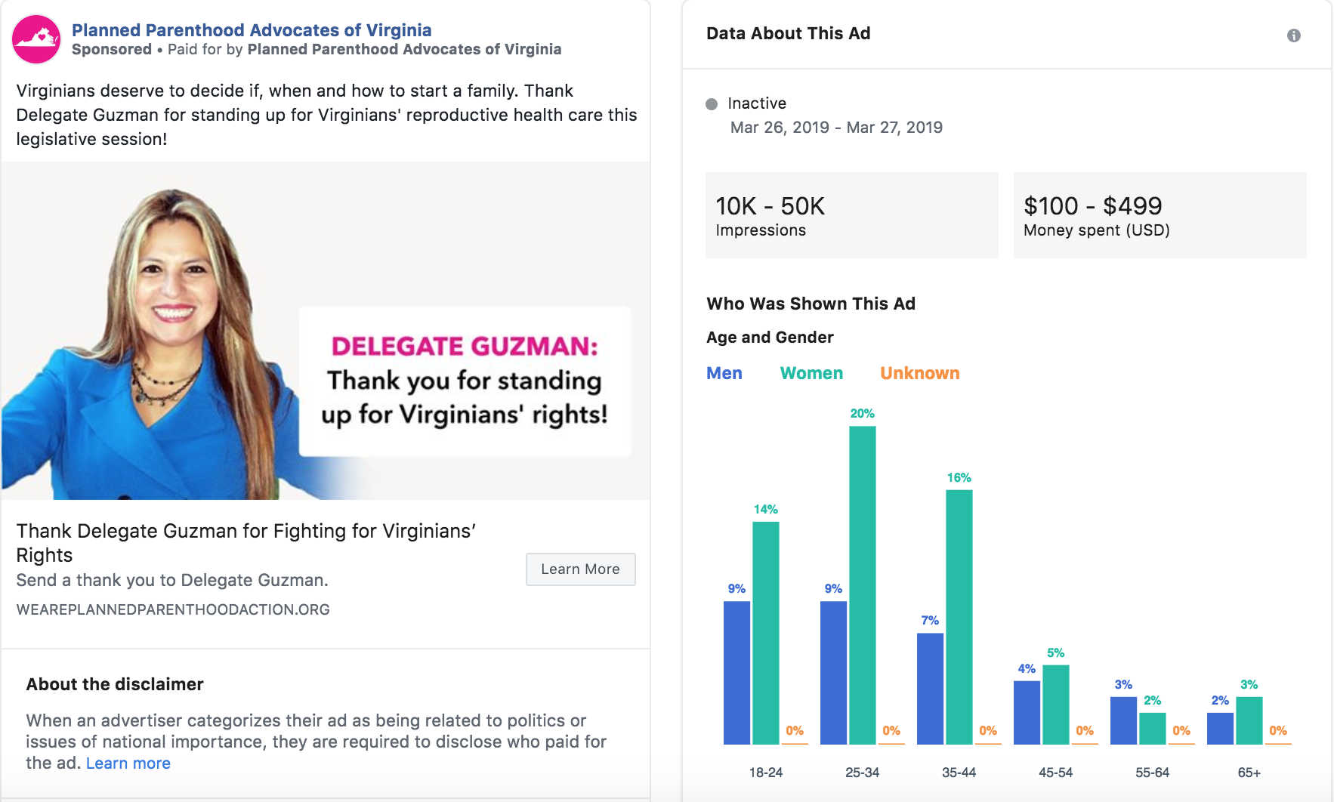
Task: Click the 35-44 age axis label
Action: coord(959,773)
